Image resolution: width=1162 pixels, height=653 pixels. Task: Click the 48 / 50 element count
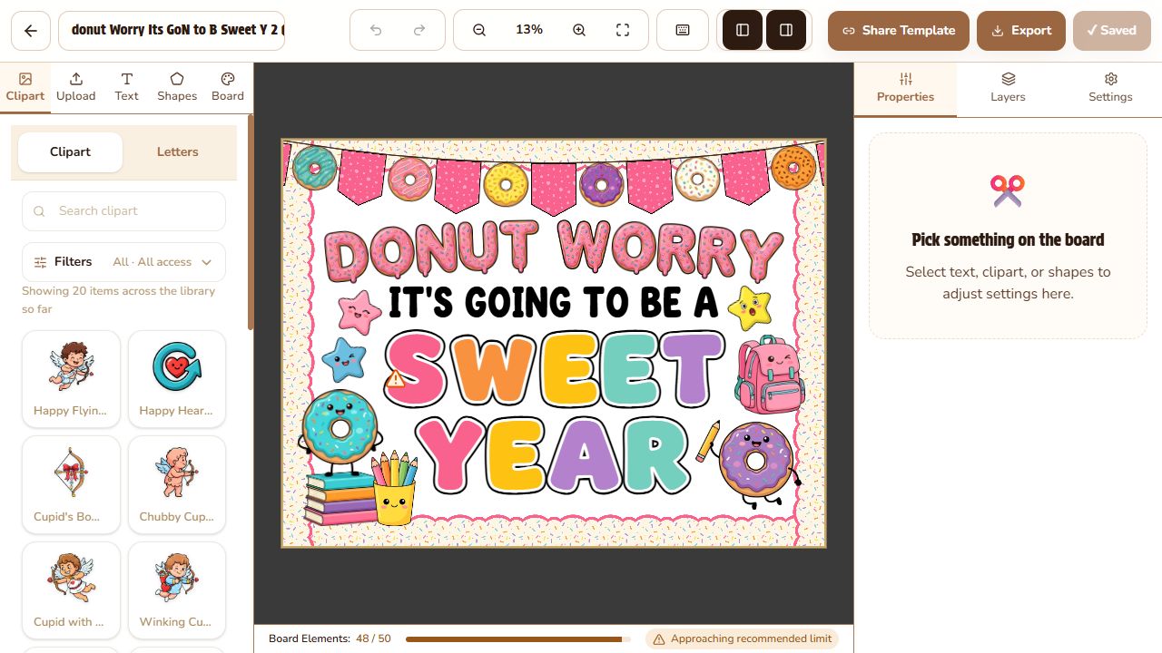coord(374,639)
